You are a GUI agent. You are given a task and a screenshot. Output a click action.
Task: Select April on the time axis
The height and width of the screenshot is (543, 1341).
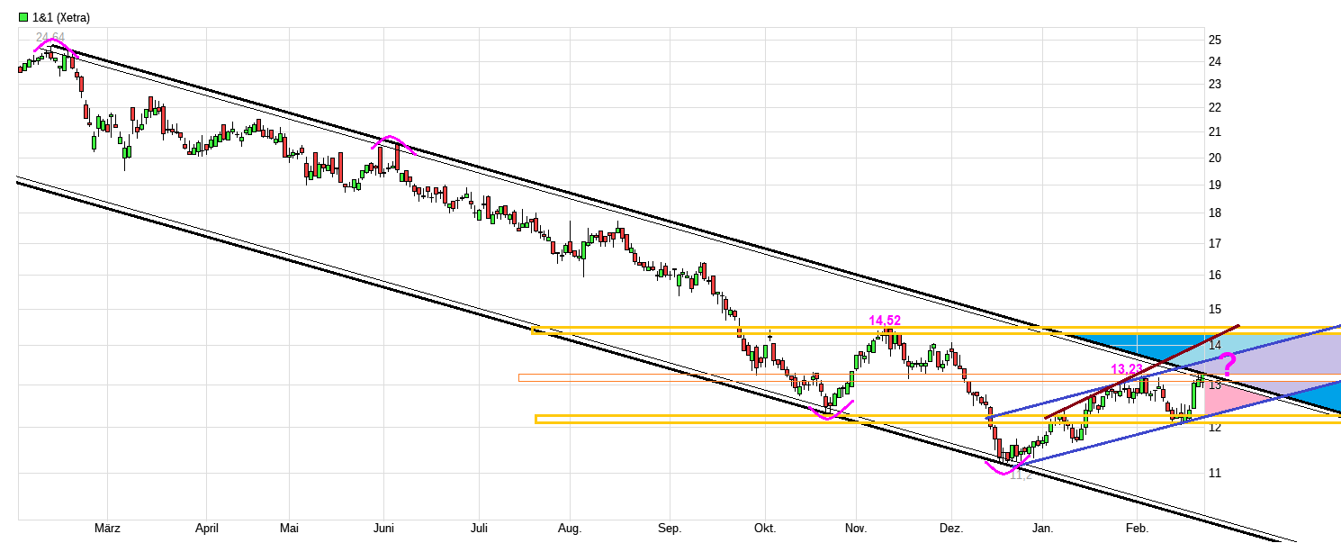(x=207, y=529)
